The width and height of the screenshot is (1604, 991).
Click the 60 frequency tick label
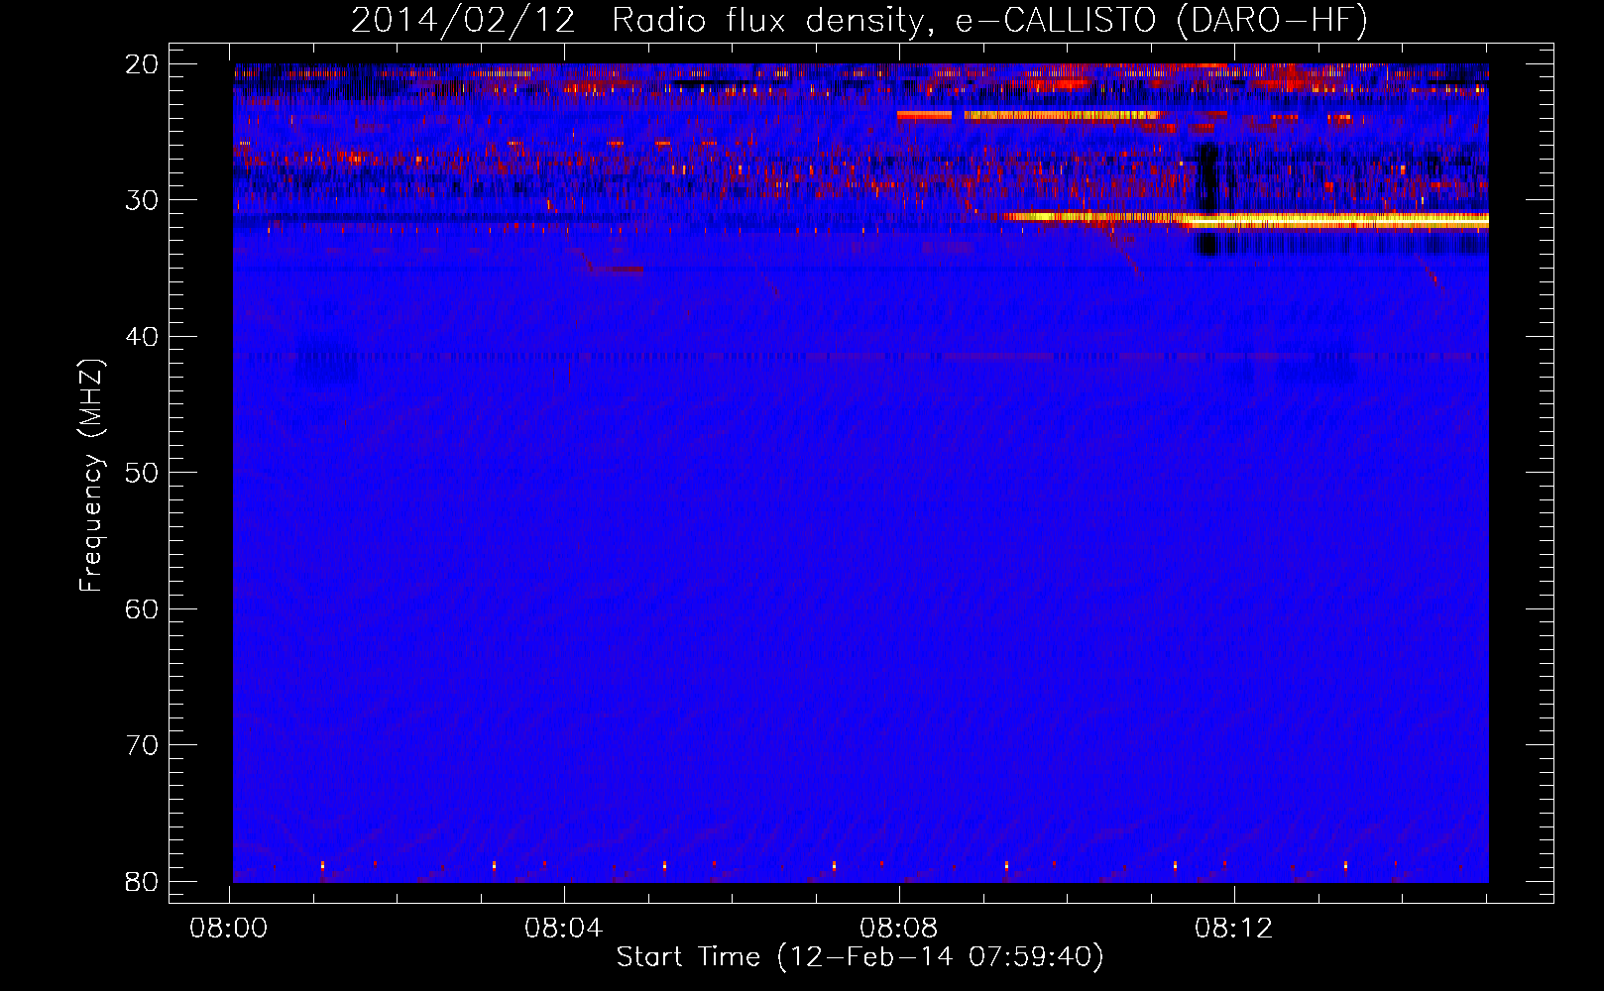tap(143, 608)
